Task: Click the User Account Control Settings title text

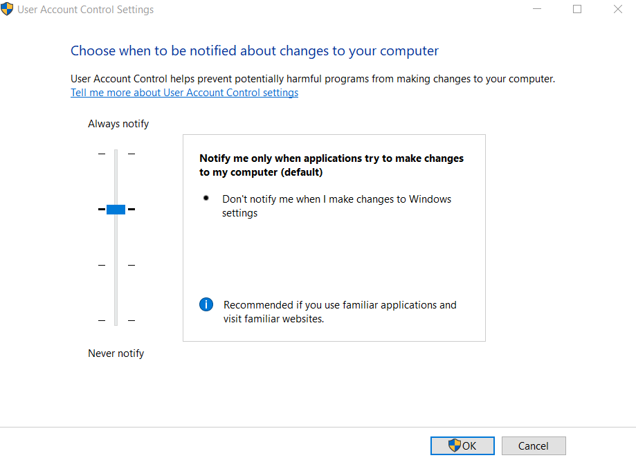Action: coord(86,9)
